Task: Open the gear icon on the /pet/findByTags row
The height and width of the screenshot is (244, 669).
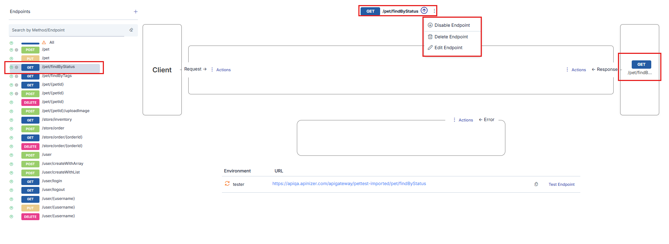Action: click(x=16, y=76)
